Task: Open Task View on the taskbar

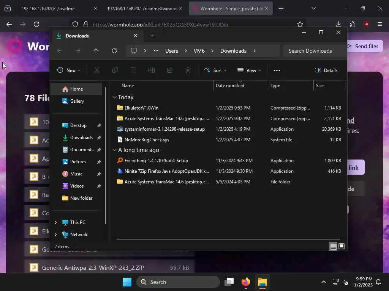Action: (229, 282)
